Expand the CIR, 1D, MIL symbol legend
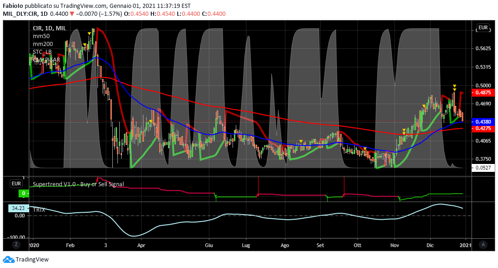 click(x=49, y=28)
